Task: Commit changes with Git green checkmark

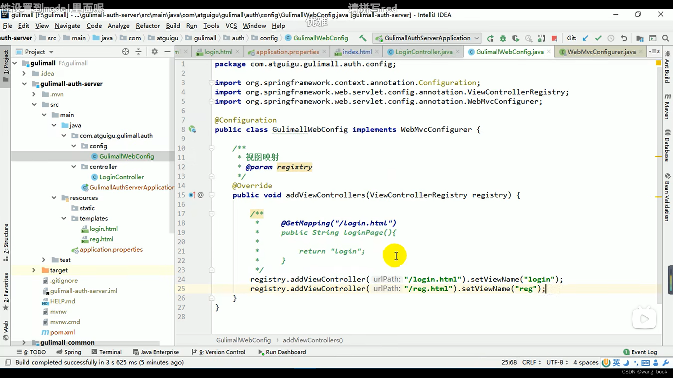Action: click(598, 38)
